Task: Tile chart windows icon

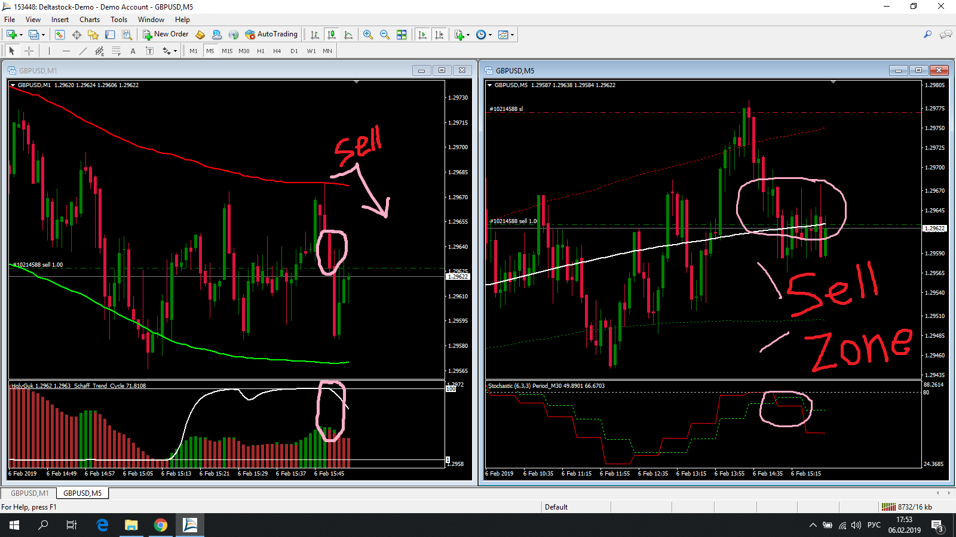Action: tap(402, 35)
